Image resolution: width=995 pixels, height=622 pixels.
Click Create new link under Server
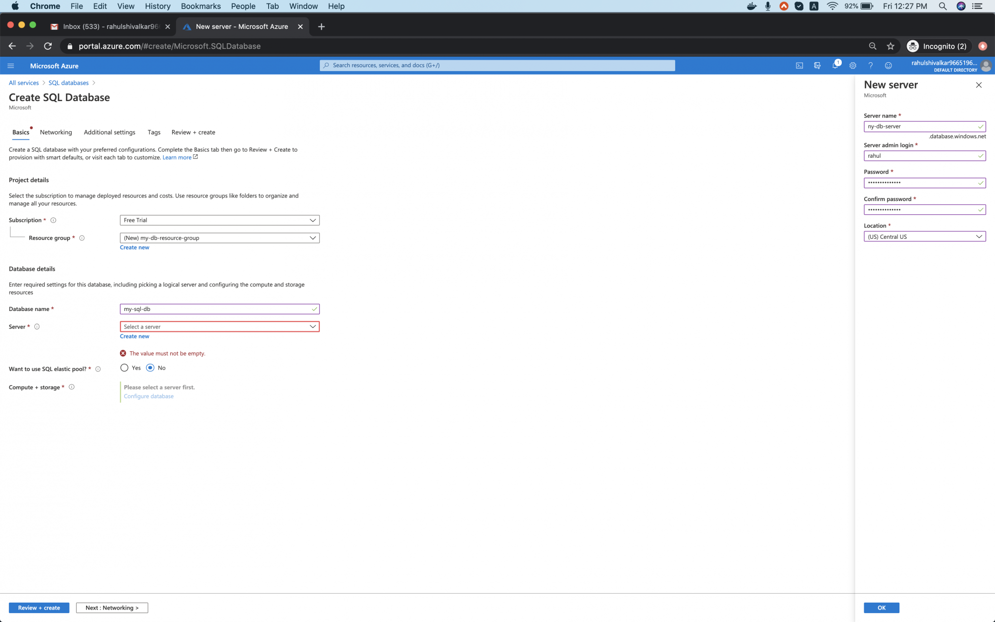(134, 336)
